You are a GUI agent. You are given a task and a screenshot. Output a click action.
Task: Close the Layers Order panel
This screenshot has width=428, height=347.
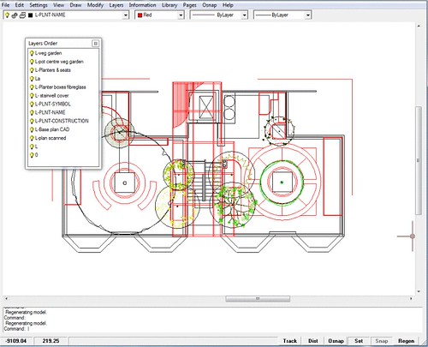pos(96,44)
